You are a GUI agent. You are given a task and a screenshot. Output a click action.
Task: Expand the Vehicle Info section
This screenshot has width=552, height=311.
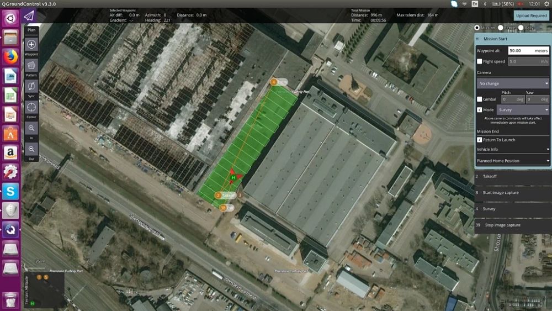512,149
